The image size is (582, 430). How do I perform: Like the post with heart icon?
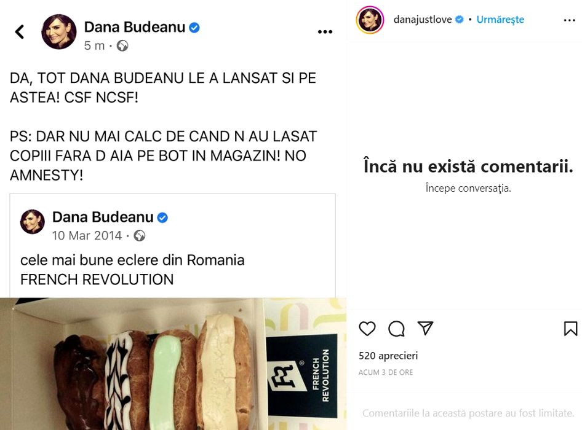point(367,329)
